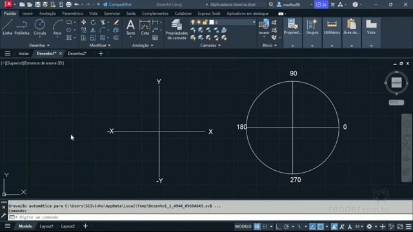
Task: Switch to Layout1 tab
Action: pos(46,226)
